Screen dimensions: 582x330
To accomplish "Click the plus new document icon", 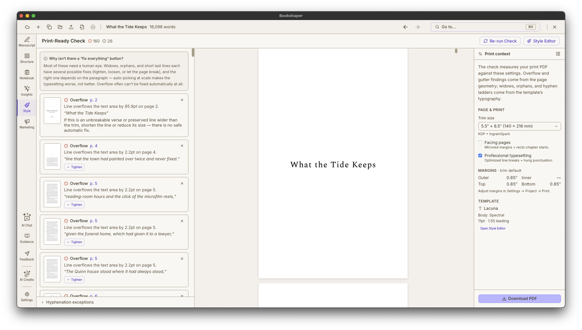I will [38, 27].
